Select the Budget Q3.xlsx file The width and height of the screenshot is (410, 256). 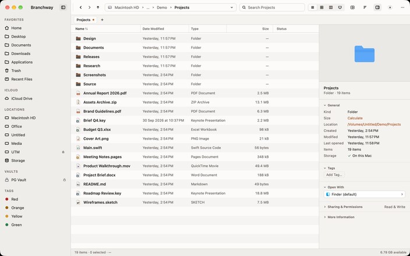click(x=195, y=130)
